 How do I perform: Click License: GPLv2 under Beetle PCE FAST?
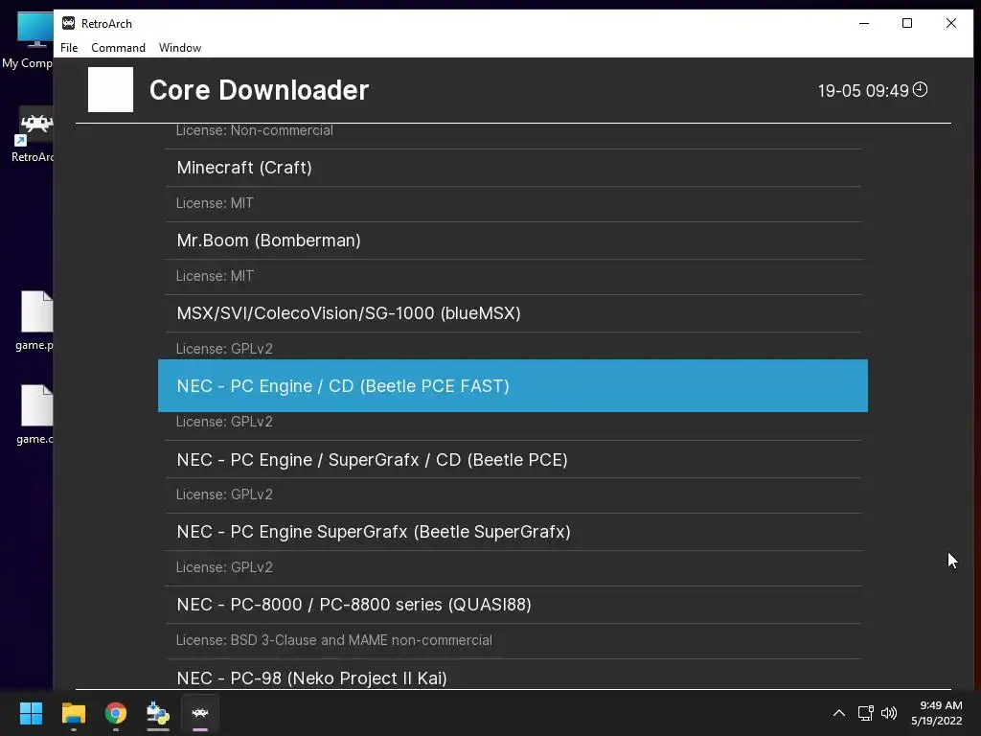tap(224, 422)
